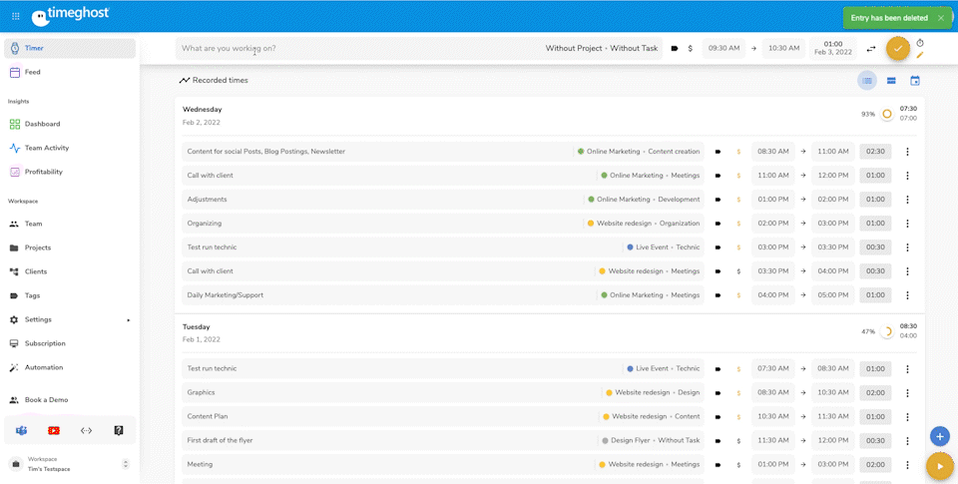Expand the Settings submenu arrow
Image resolution: width=958 pixels, height=484 pixels.
pos(128,320)
